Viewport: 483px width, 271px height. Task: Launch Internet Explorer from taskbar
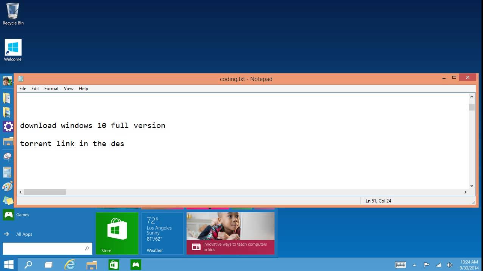(x=70, y=265)
